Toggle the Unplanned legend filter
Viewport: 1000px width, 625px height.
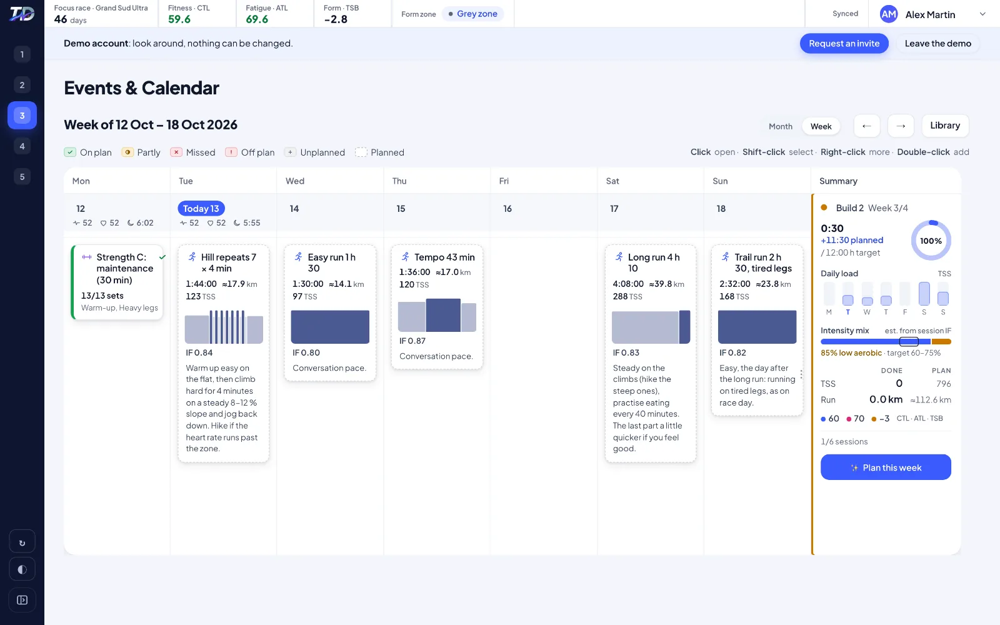coord(314,152)
